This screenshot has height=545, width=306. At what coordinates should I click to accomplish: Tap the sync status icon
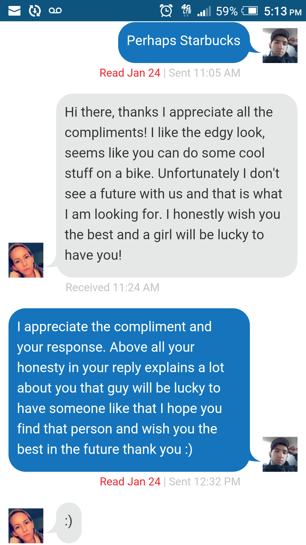[x=35, y=11]
